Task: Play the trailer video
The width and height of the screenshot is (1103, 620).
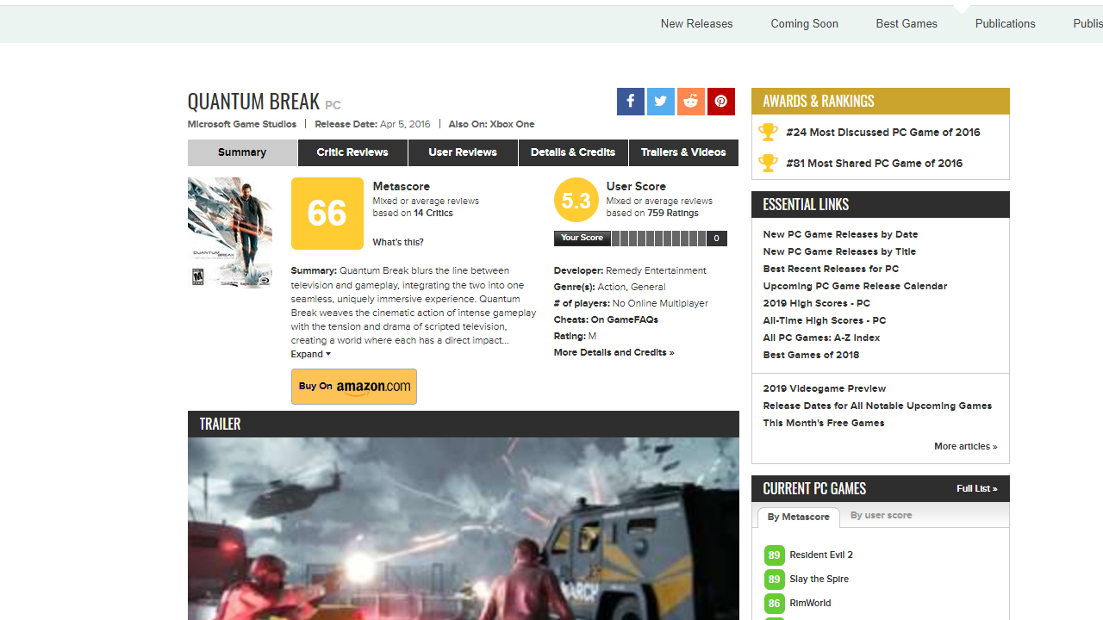Action: (464, 529)
